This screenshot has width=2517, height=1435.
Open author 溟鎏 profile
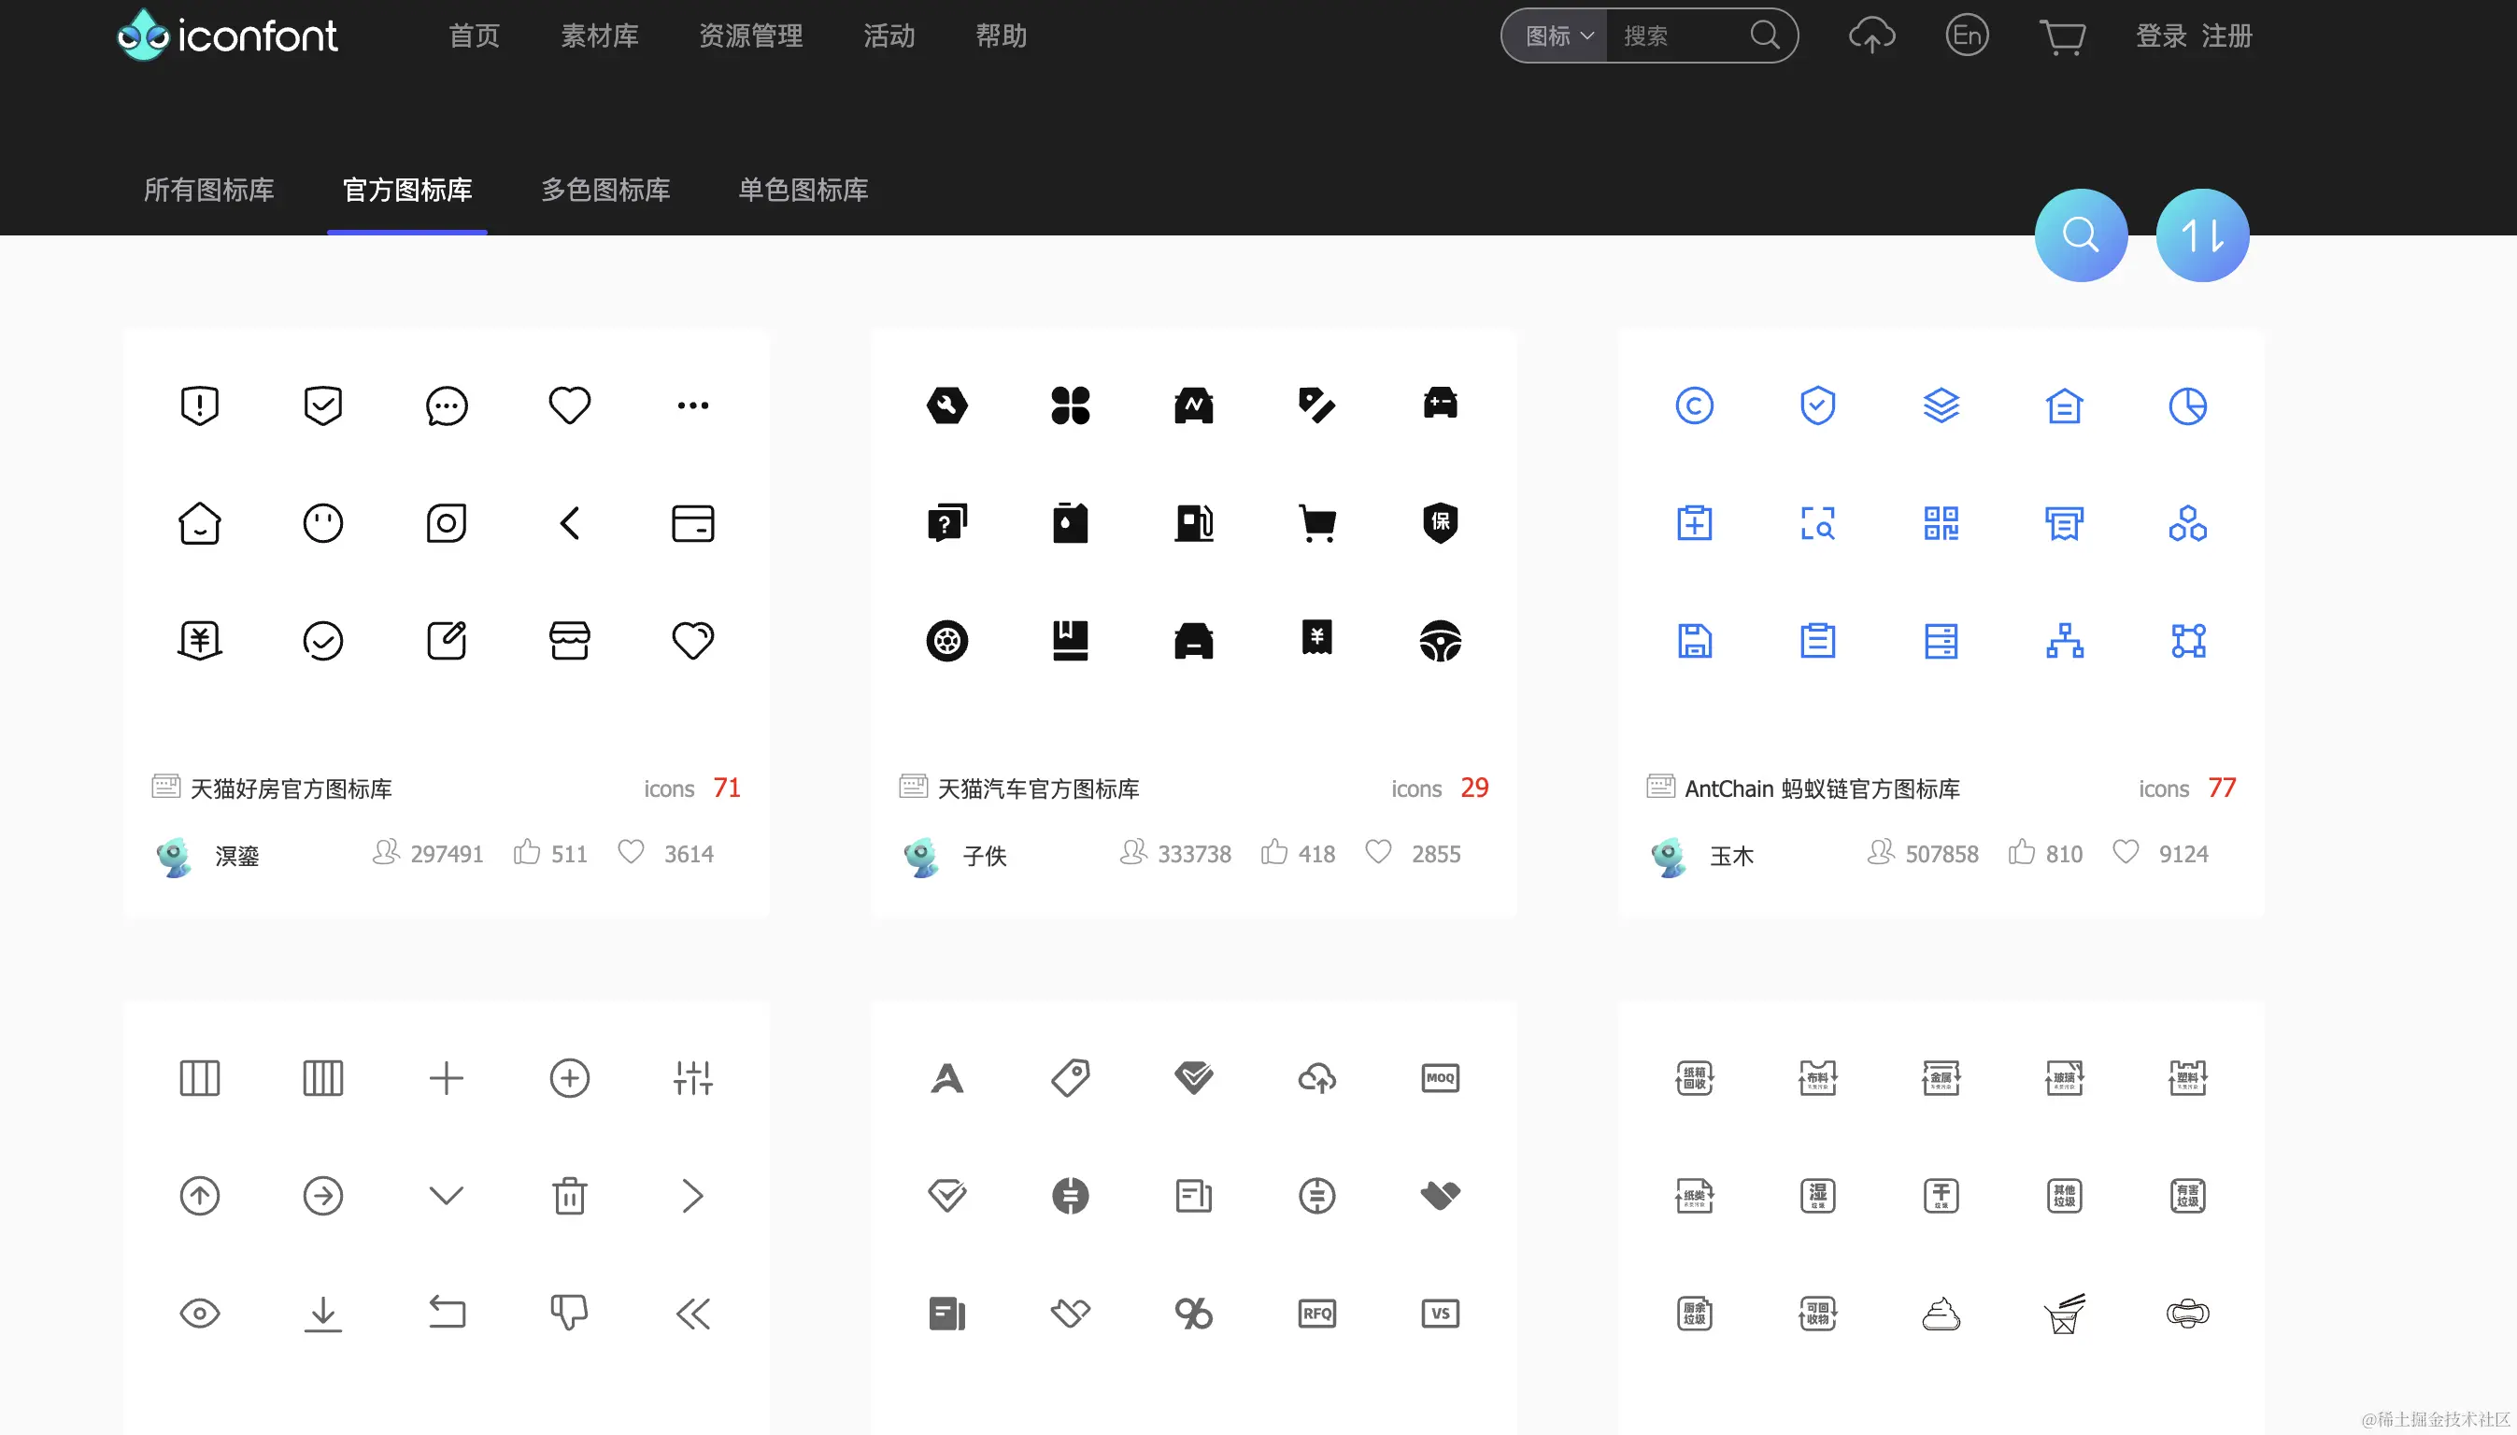click(x=236, y=856)
